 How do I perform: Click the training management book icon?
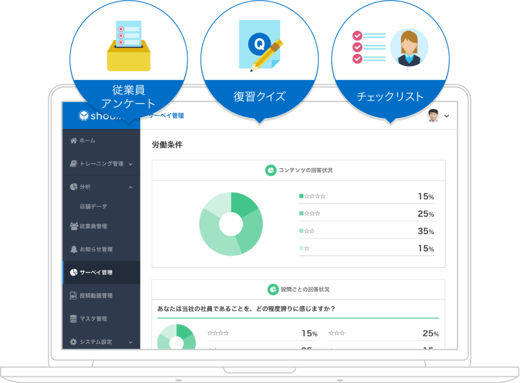(74, 164)
